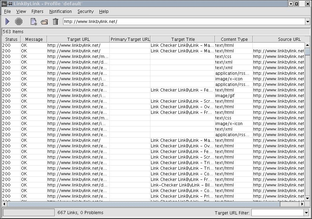Click the open folder toolbar icon
This screenshot has width=312, height=219.
point(44,22)
